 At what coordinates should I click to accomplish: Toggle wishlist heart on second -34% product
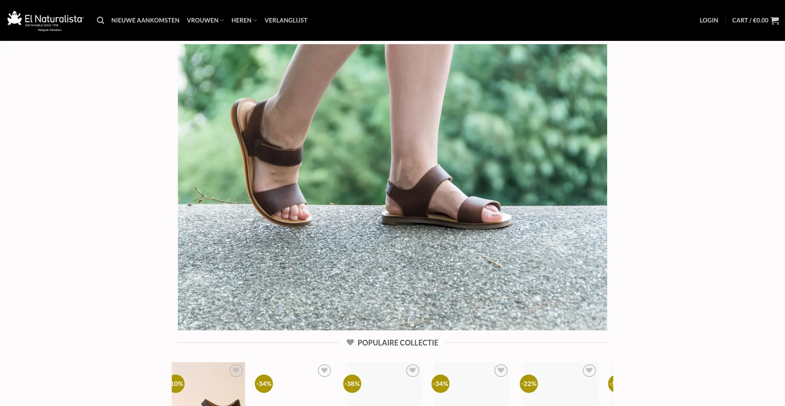click(x=501, y=371)
